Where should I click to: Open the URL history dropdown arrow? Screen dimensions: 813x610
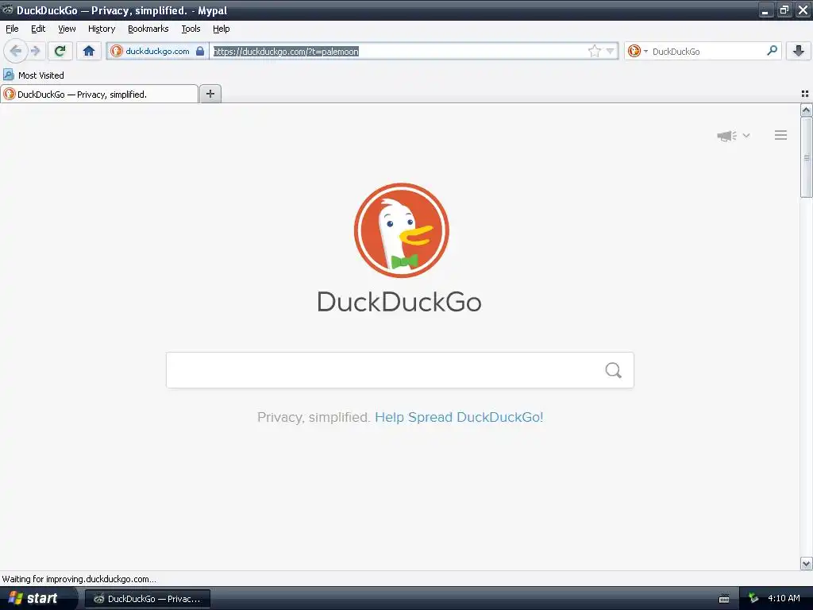tap(611, 52)
